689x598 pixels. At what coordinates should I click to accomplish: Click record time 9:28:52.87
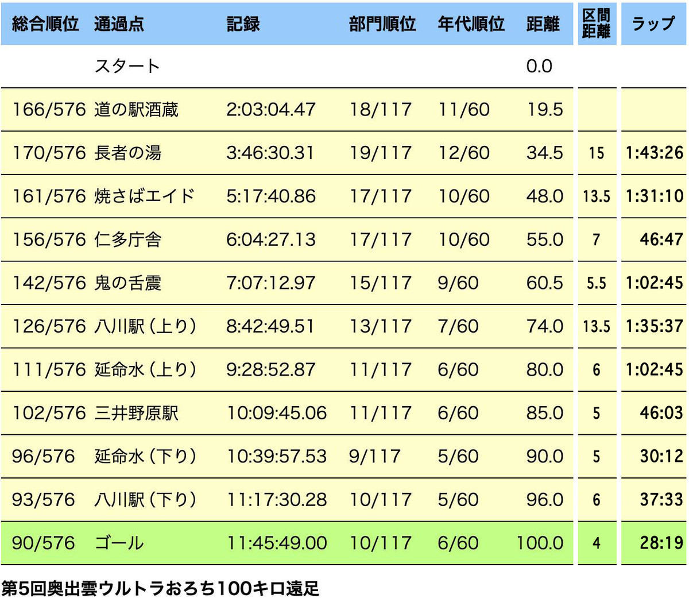tap(271, 369)
